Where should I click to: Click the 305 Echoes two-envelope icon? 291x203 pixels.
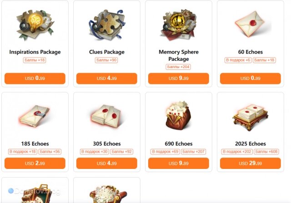click(106, 116)
